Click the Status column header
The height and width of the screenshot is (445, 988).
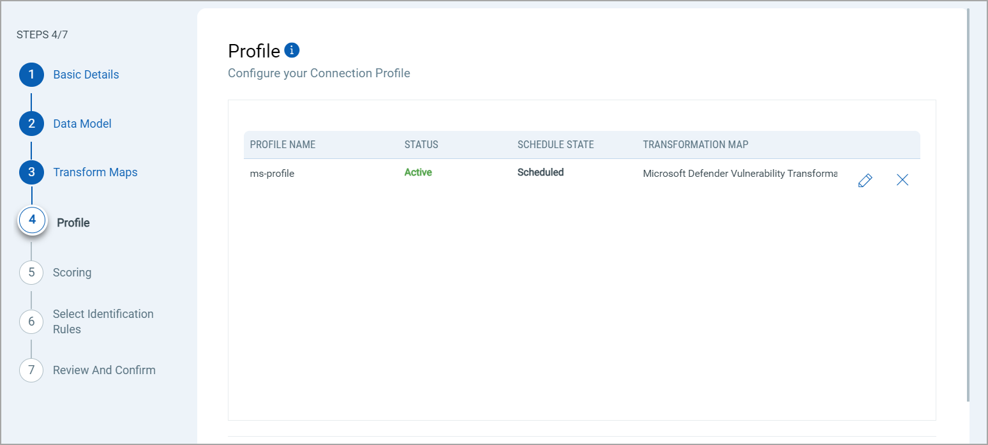[x=421, y=145]
